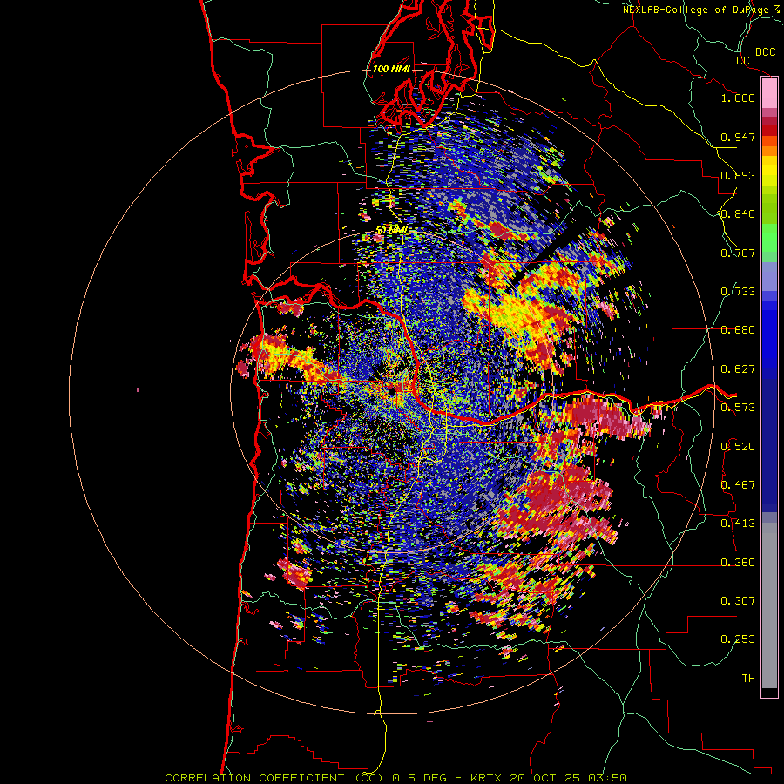This screenshot has height=784, width=784.
Task: Click the 0.680 legend value
Action: (x=738, y=330)
